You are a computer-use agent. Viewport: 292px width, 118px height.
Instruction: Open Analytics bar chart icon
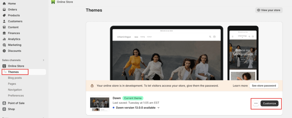click(x=4, y=39)
